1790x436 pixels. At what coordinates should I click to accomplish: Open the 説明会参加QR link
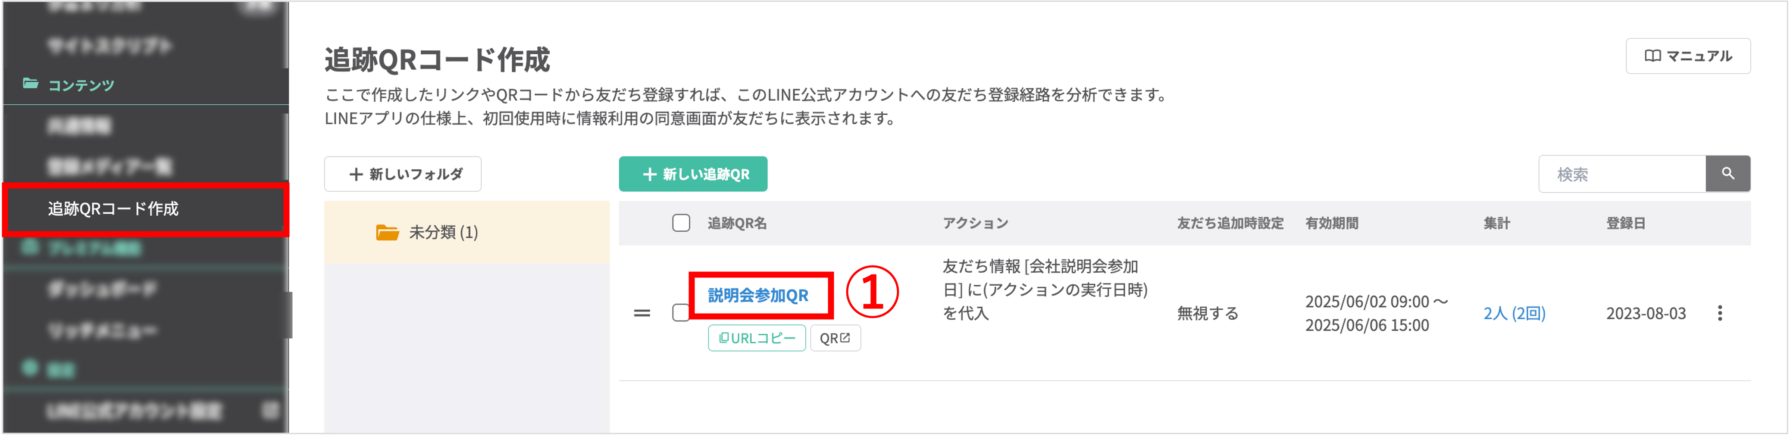(758, 295)
